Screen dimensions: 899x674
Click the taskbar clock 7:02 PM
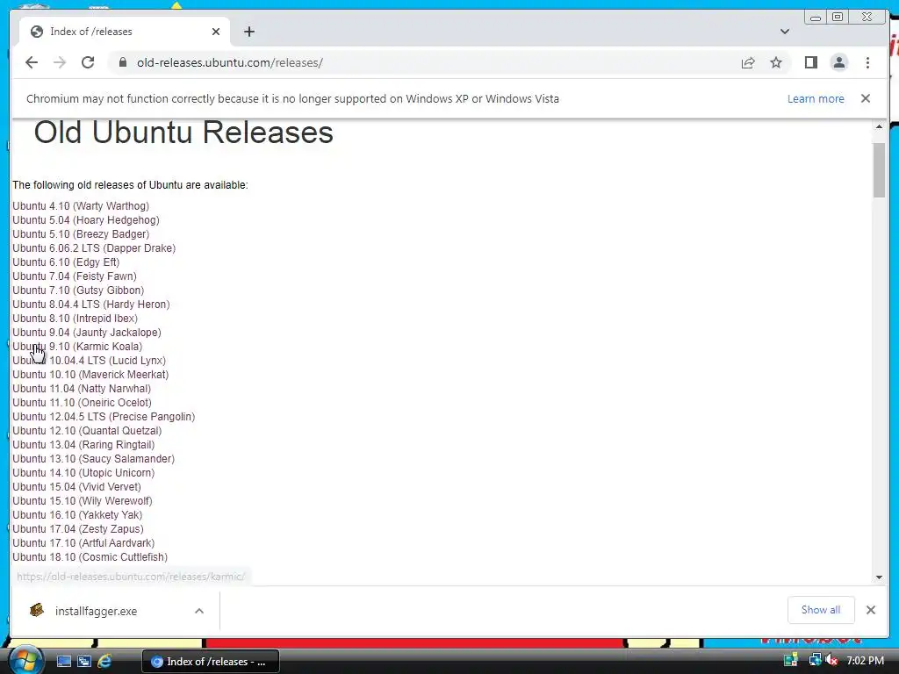point(865,661)
